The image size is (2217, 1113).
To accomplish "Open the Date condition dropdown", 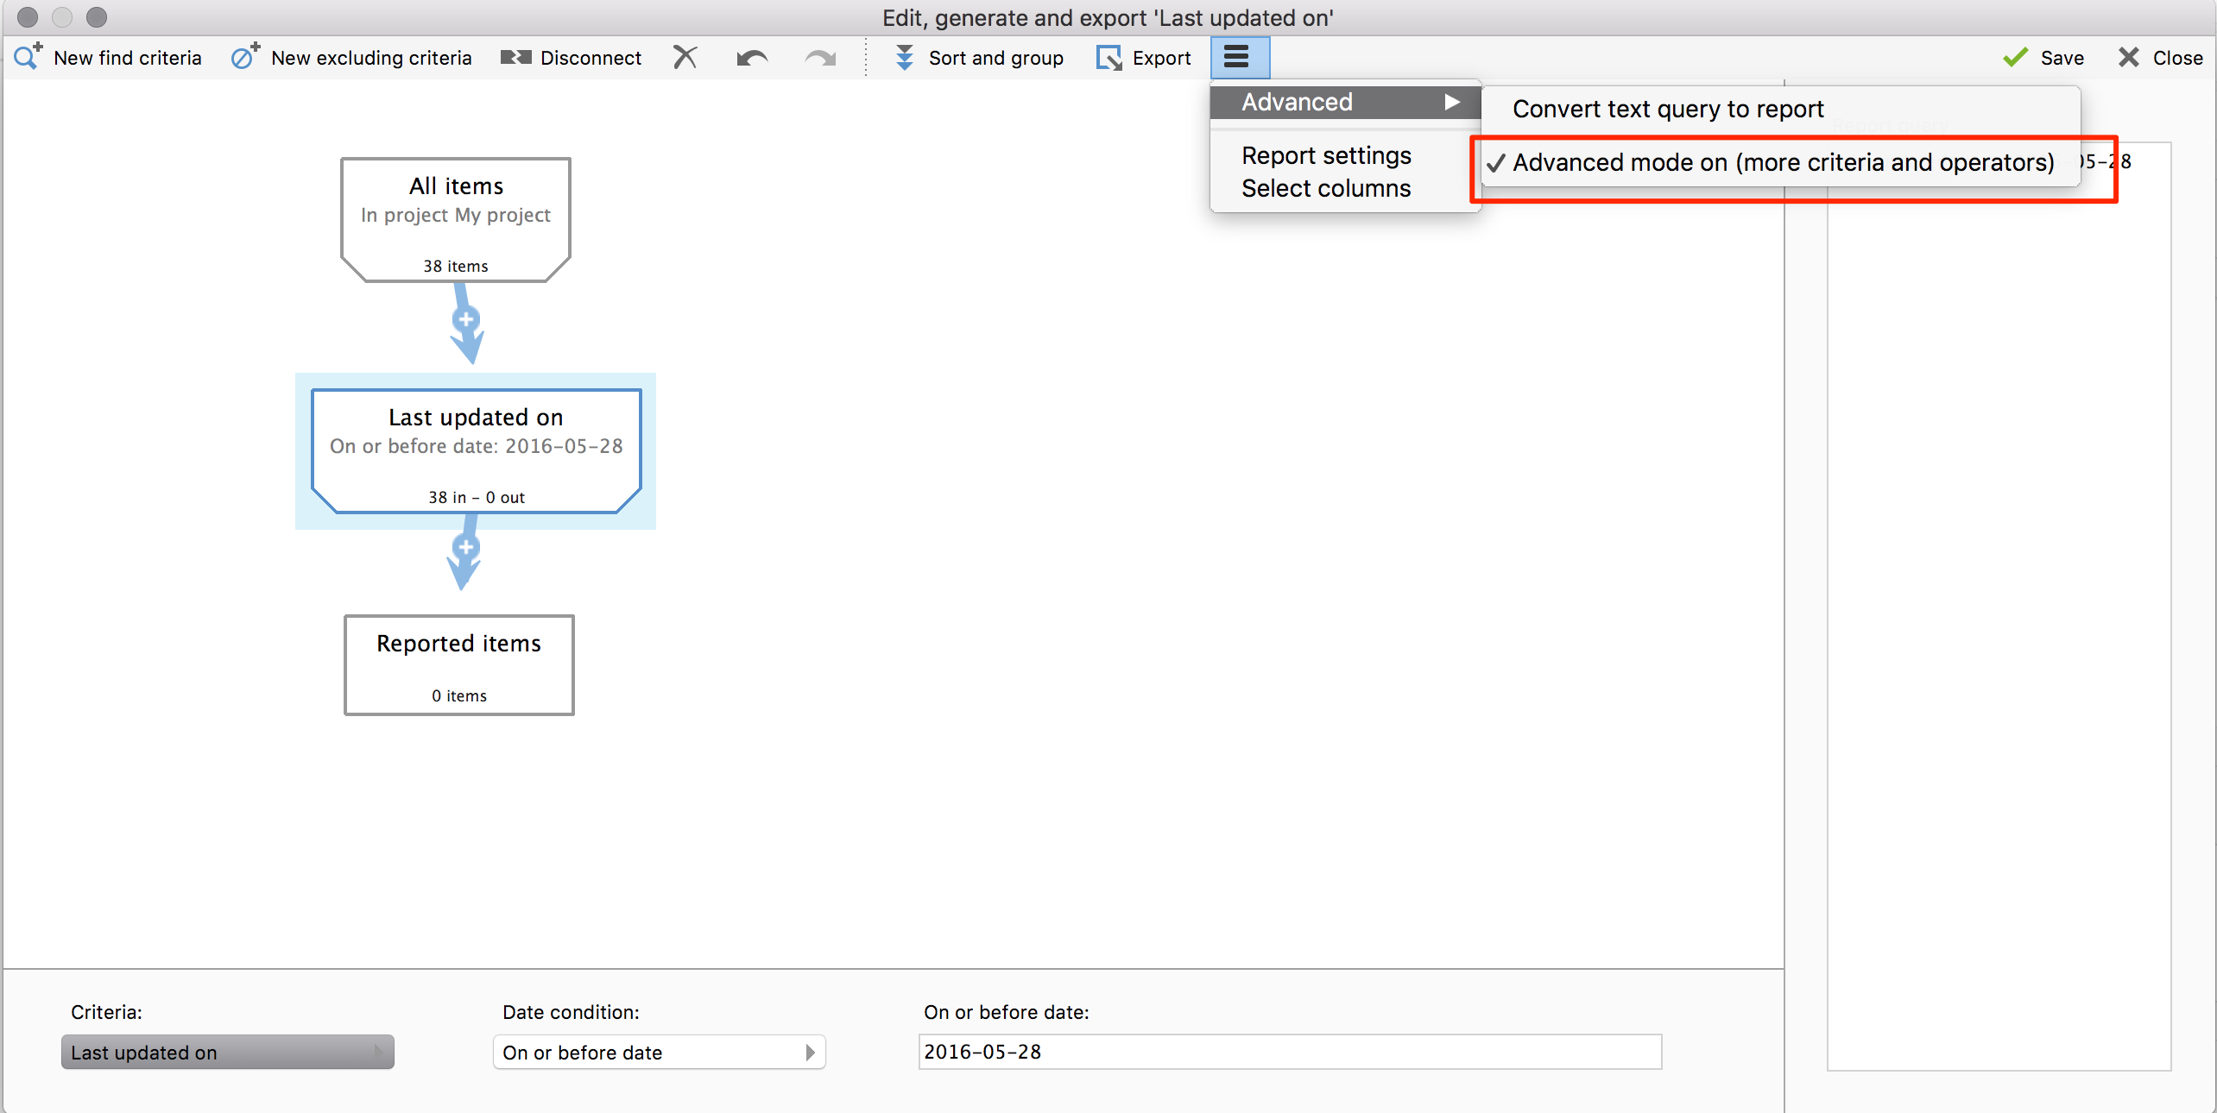I will (659, 1052).
